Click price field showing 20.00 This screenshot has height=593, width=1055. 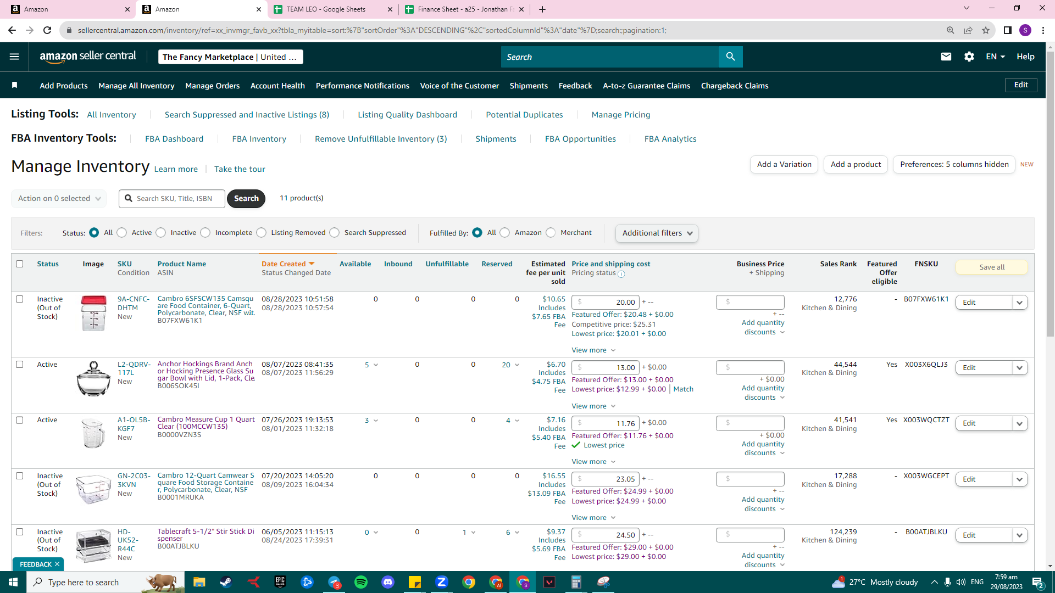tap(606, 302)
